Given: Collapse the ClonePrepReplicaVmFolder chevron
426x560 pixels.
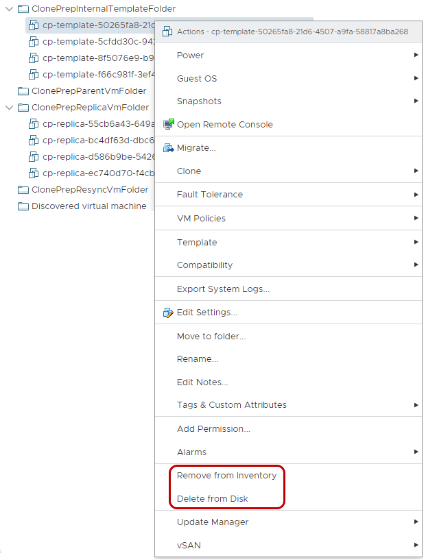Looking at the screenshot, I should coord(9,108).
